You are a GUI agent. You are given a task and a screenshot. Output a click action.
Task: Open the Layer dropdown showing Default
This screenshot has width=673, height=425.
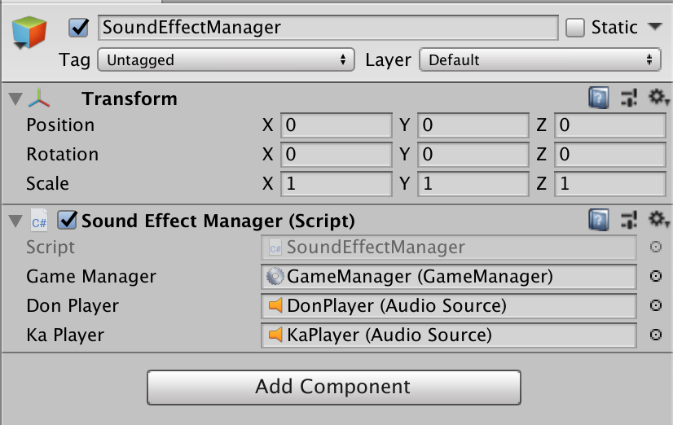click(540, 59)
